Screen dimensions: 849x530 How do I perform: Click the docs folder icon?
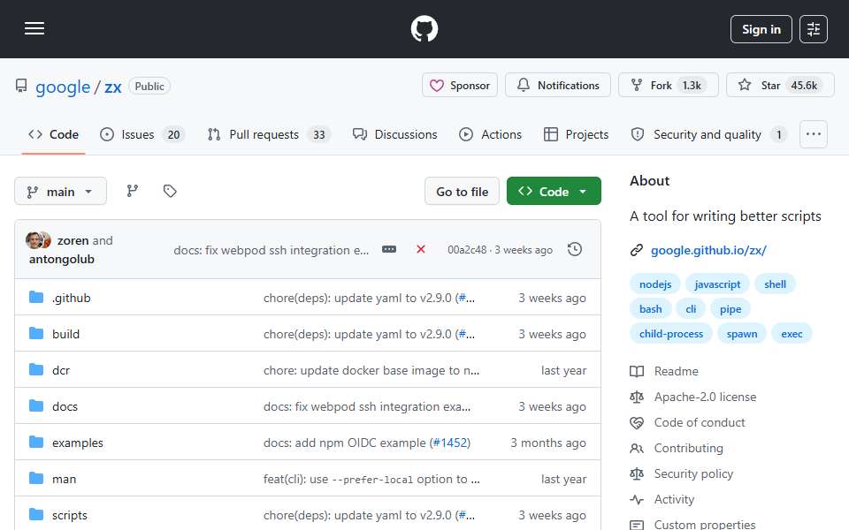coord(36,406)
